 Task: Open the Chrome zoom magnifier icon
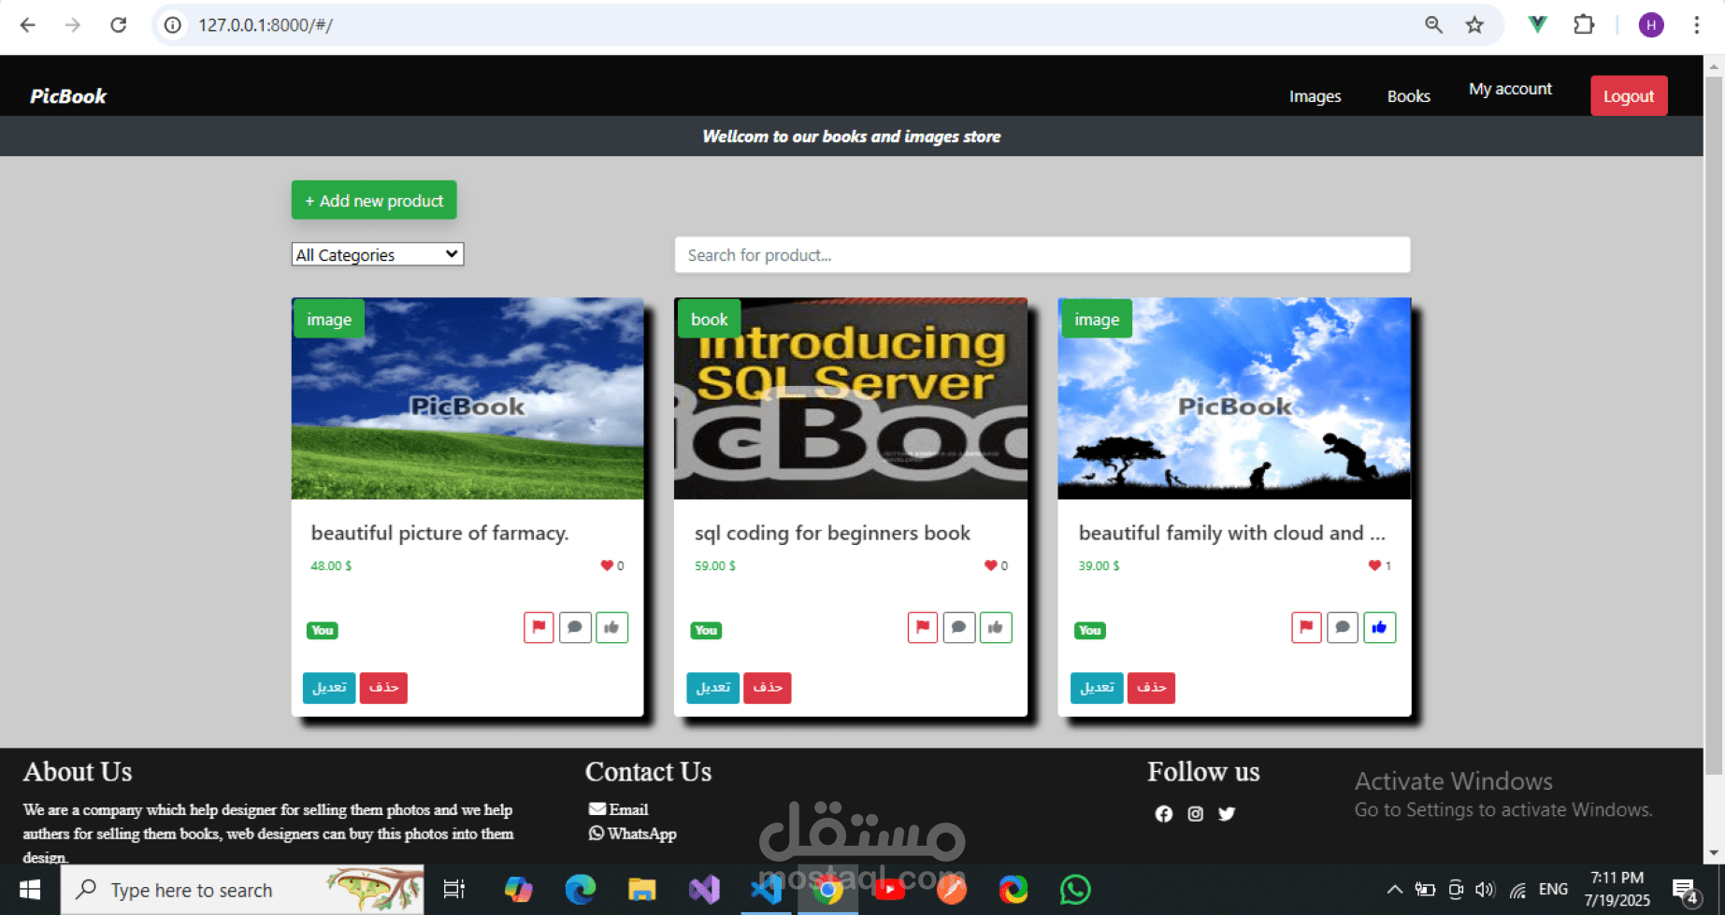click(x=1433, y=25)
